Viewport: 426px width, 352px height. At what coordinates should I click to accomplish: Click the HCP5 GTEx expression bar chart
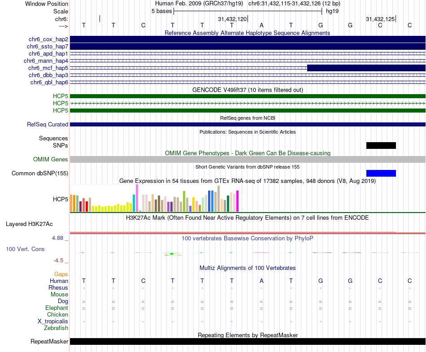pyautogui.click(x=154, y=198)
